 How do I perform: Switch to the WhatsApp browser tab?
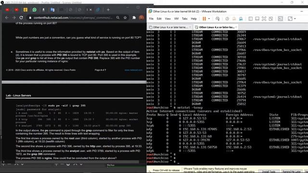tap(34, 10)
